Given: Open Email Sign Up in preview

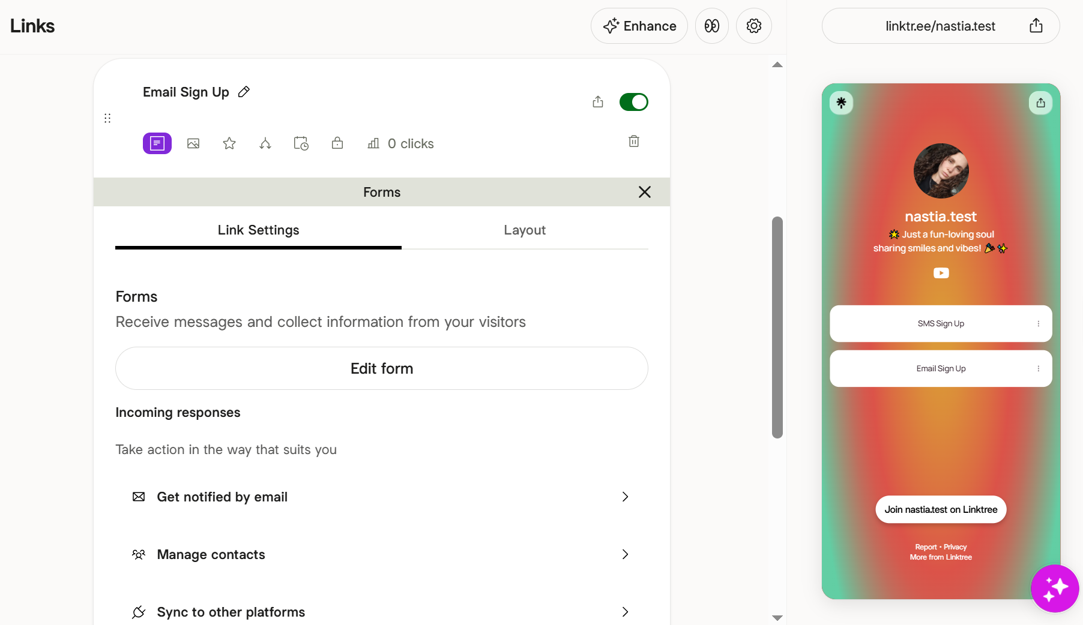Looking at the screenshot, I should point(941,369).
